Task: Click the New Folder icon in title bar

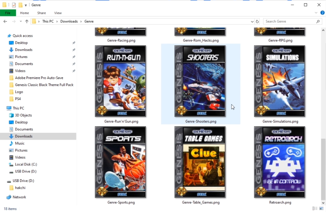Action: (21, 5)
